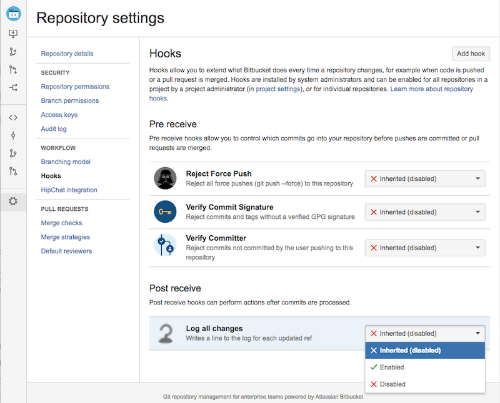This screenshot has width=500, height=403.
Task: Open Branch permissions settings
Action: 70,100
